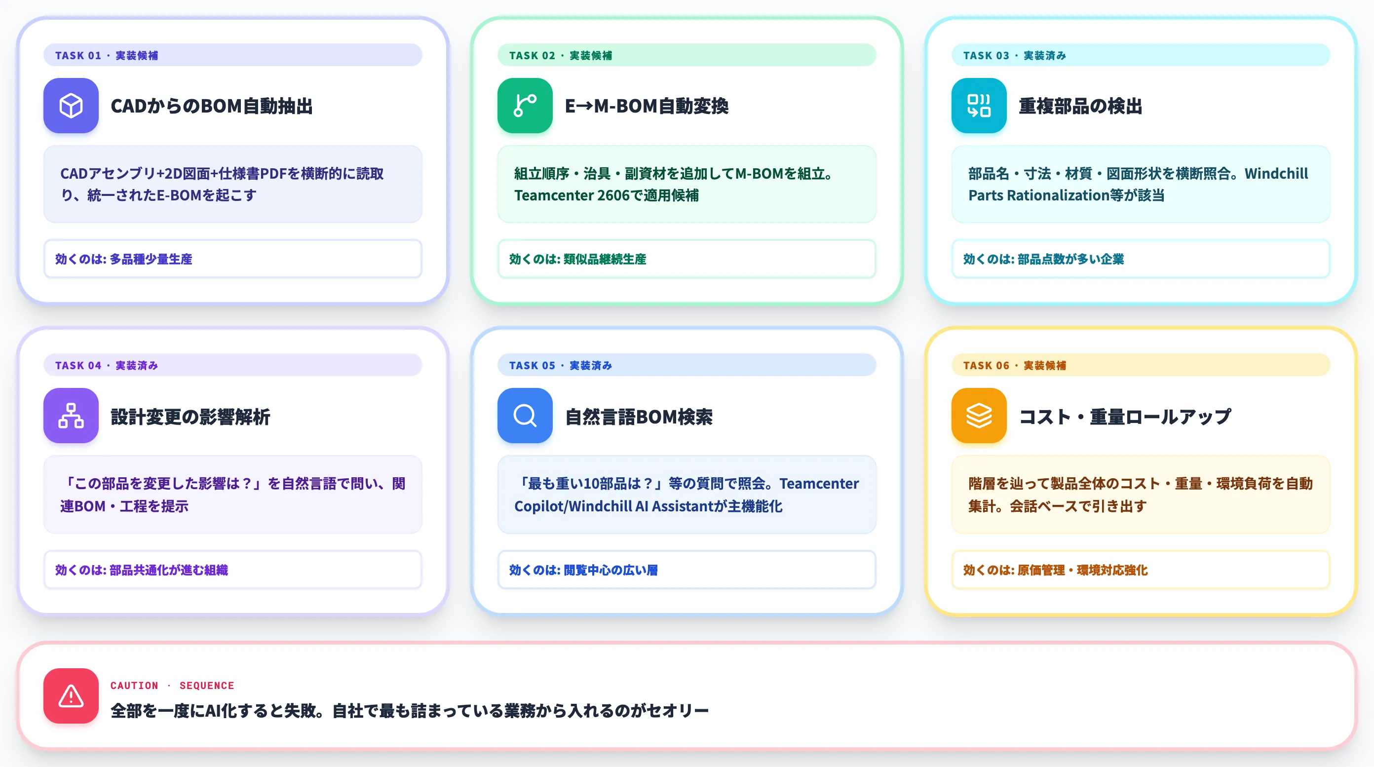Viewport: 1374px width, 767px height.
Task: Click the red warning triangle caution icon
Action: (x=71, y=696)
